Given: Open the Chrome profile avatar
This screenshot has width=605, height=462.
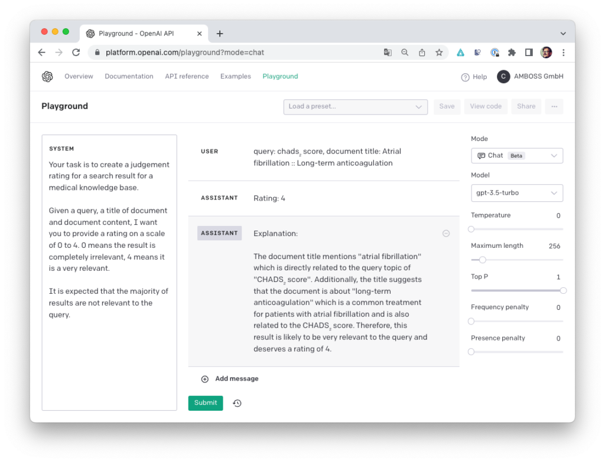Looking at the screenshot, I should [x=546, y=53].
